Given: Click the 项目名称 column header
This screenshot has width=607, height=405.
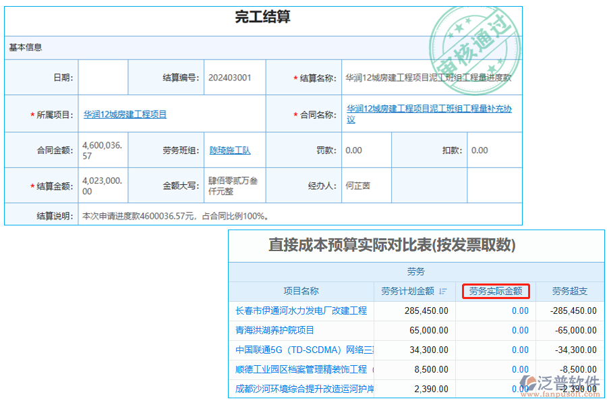Looking at the screenshot, I should point(301,291).
